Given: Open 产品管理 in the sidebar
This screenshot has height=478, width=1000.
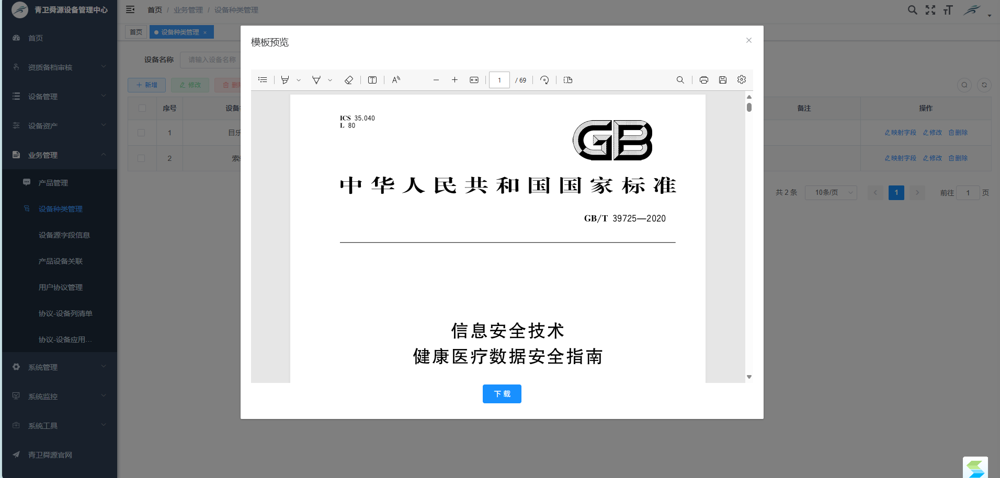Looking at the screenshot, I should pyautogui.click(x=53, y=183).
